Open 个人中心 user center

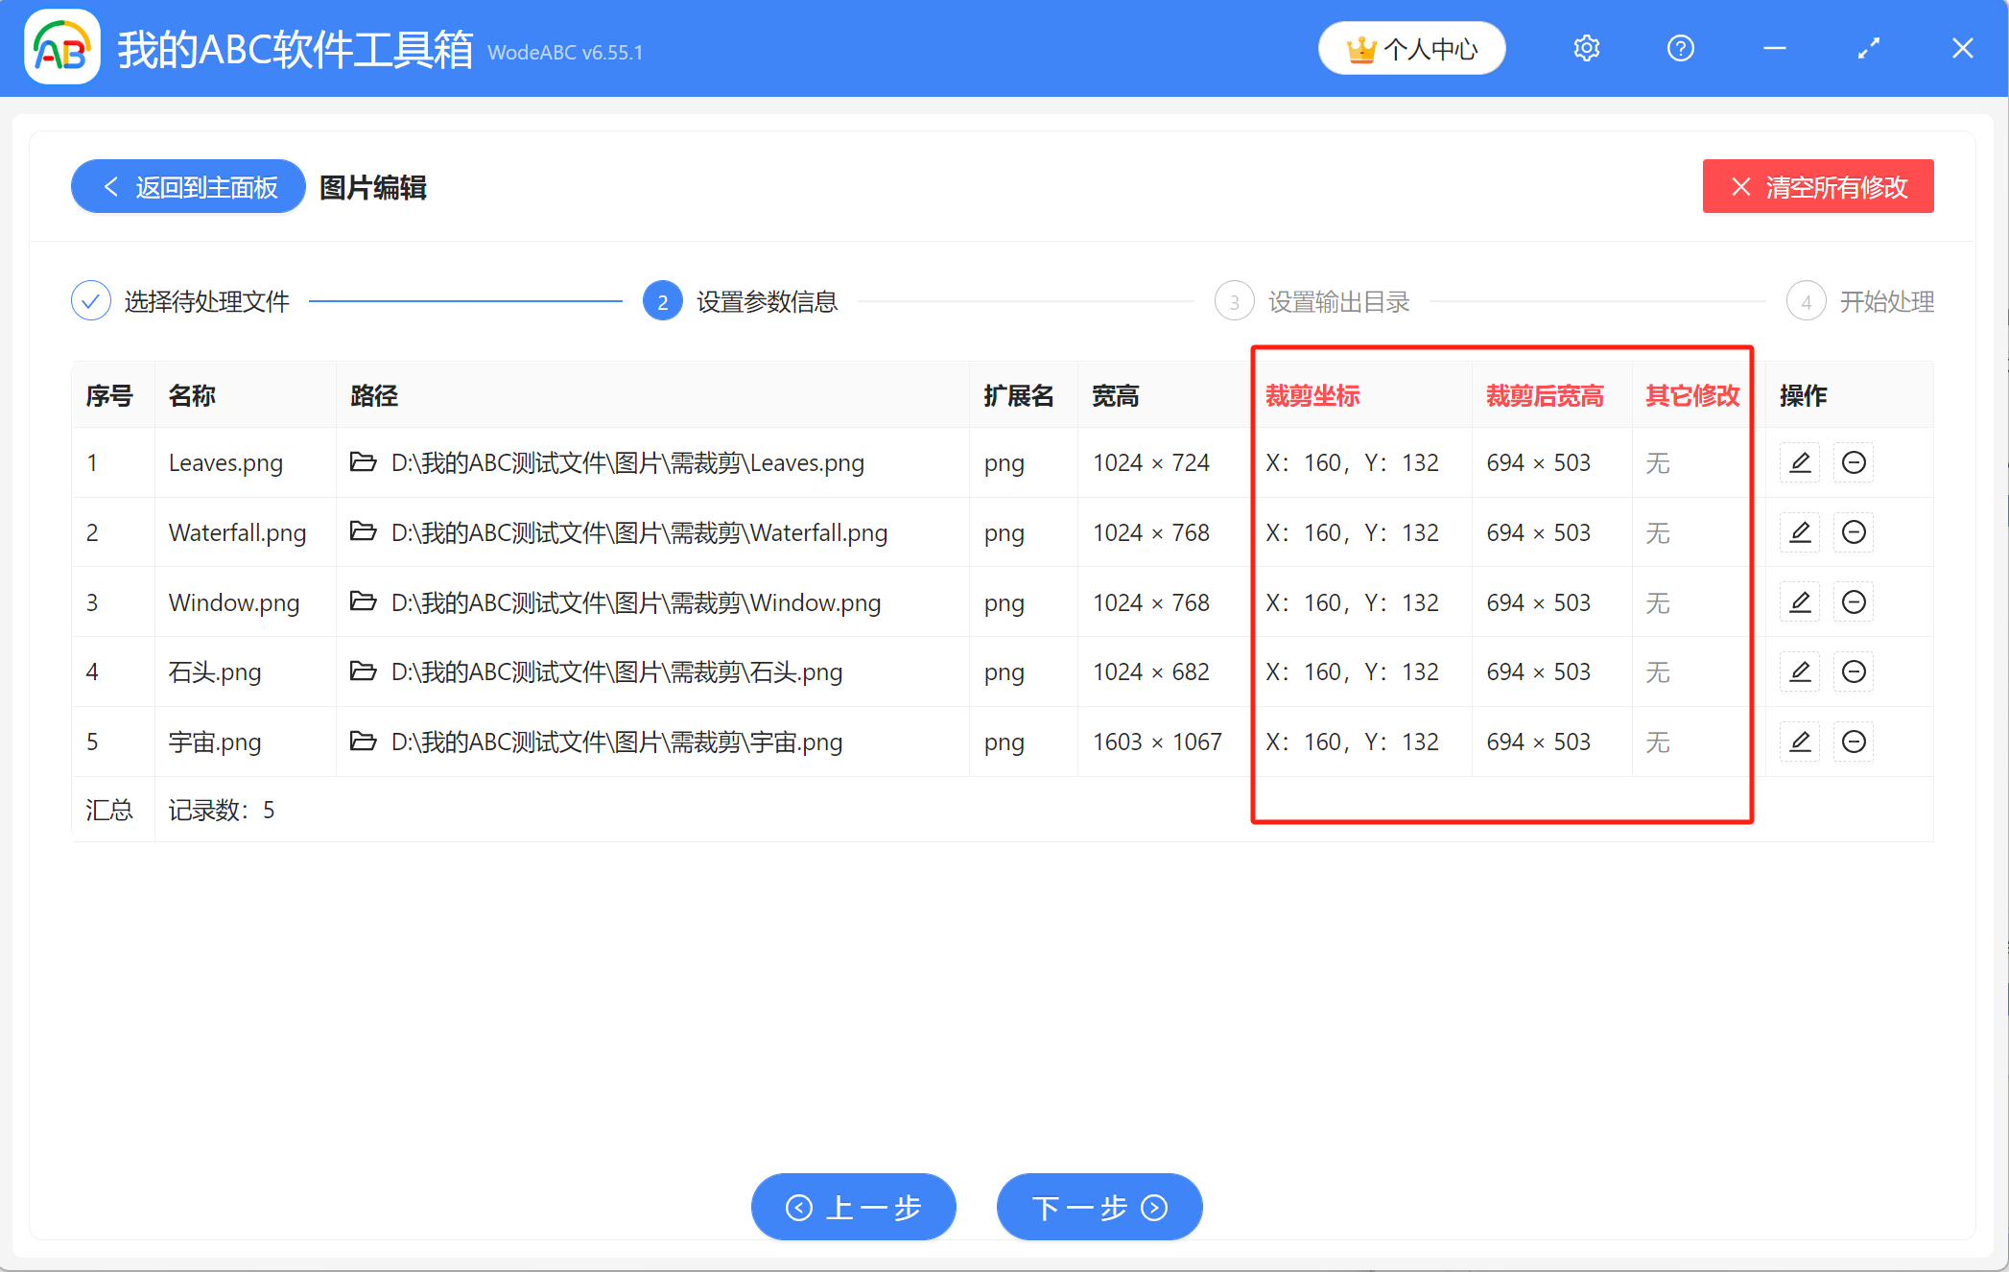1411,49
